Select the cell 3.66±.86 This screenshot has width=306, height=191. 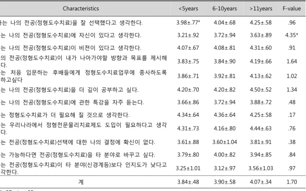click(188, 103)
